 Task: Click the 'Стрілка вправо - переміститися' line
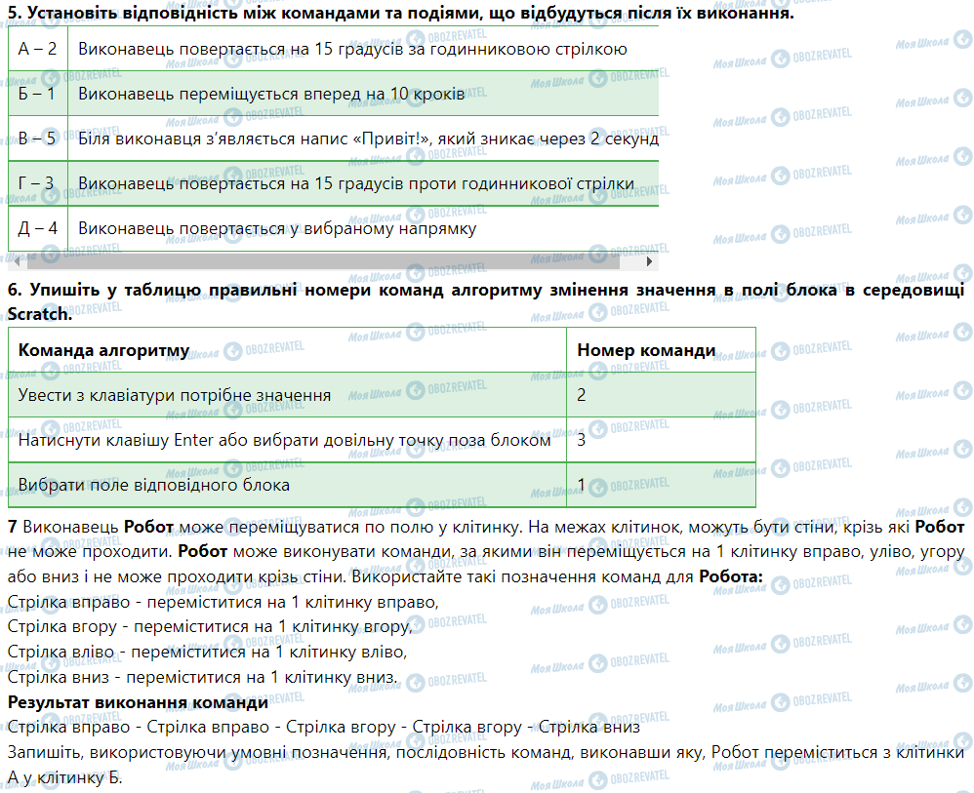pyautogui.click(x=223, y=602)
